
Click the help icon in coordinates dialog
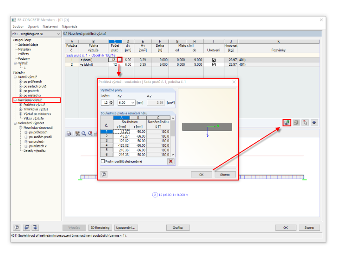104,174
